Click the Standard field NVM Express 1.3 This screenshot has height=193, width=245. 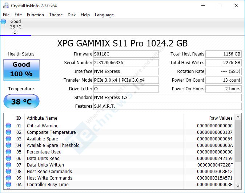coord(168,98)
